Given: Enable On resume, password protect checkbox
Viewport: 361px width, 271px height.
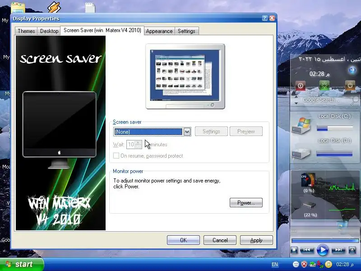Looking at the screenshot, I should point(116,155).
